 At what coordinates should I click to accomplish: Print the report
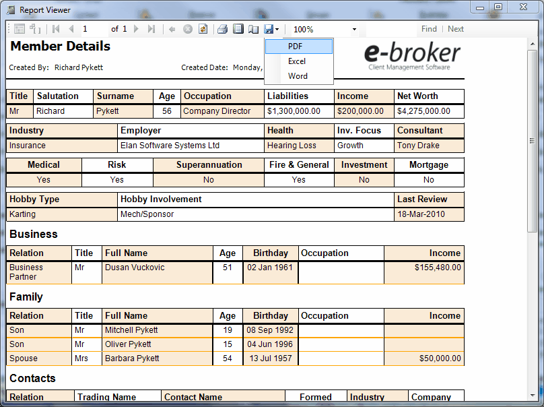pos(222,29)
